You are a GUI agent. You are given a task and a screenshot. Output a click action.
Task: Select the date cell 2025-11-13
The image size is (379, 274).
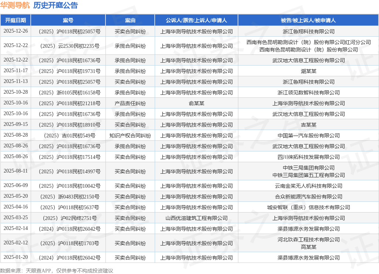click(16, 81)
